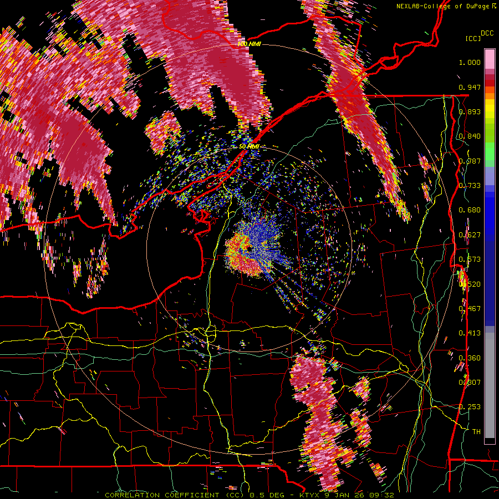
Task: Click the 100 NMI range ring label
Action: pyautogui.click(x=249, y=44)
